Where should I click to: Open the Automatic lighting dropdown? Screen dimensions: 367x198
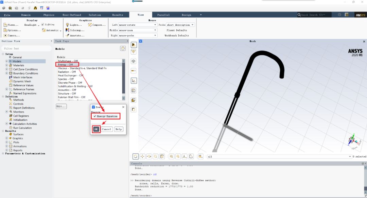[52, 30]
